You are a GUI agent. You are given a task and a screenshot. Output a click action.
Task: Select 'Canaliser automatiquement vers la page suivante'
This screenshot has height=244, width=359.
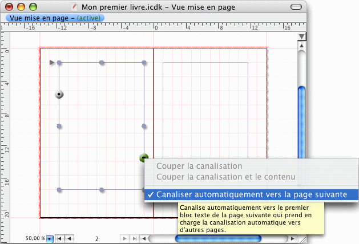pyautogui.click(x=251, y=194)
